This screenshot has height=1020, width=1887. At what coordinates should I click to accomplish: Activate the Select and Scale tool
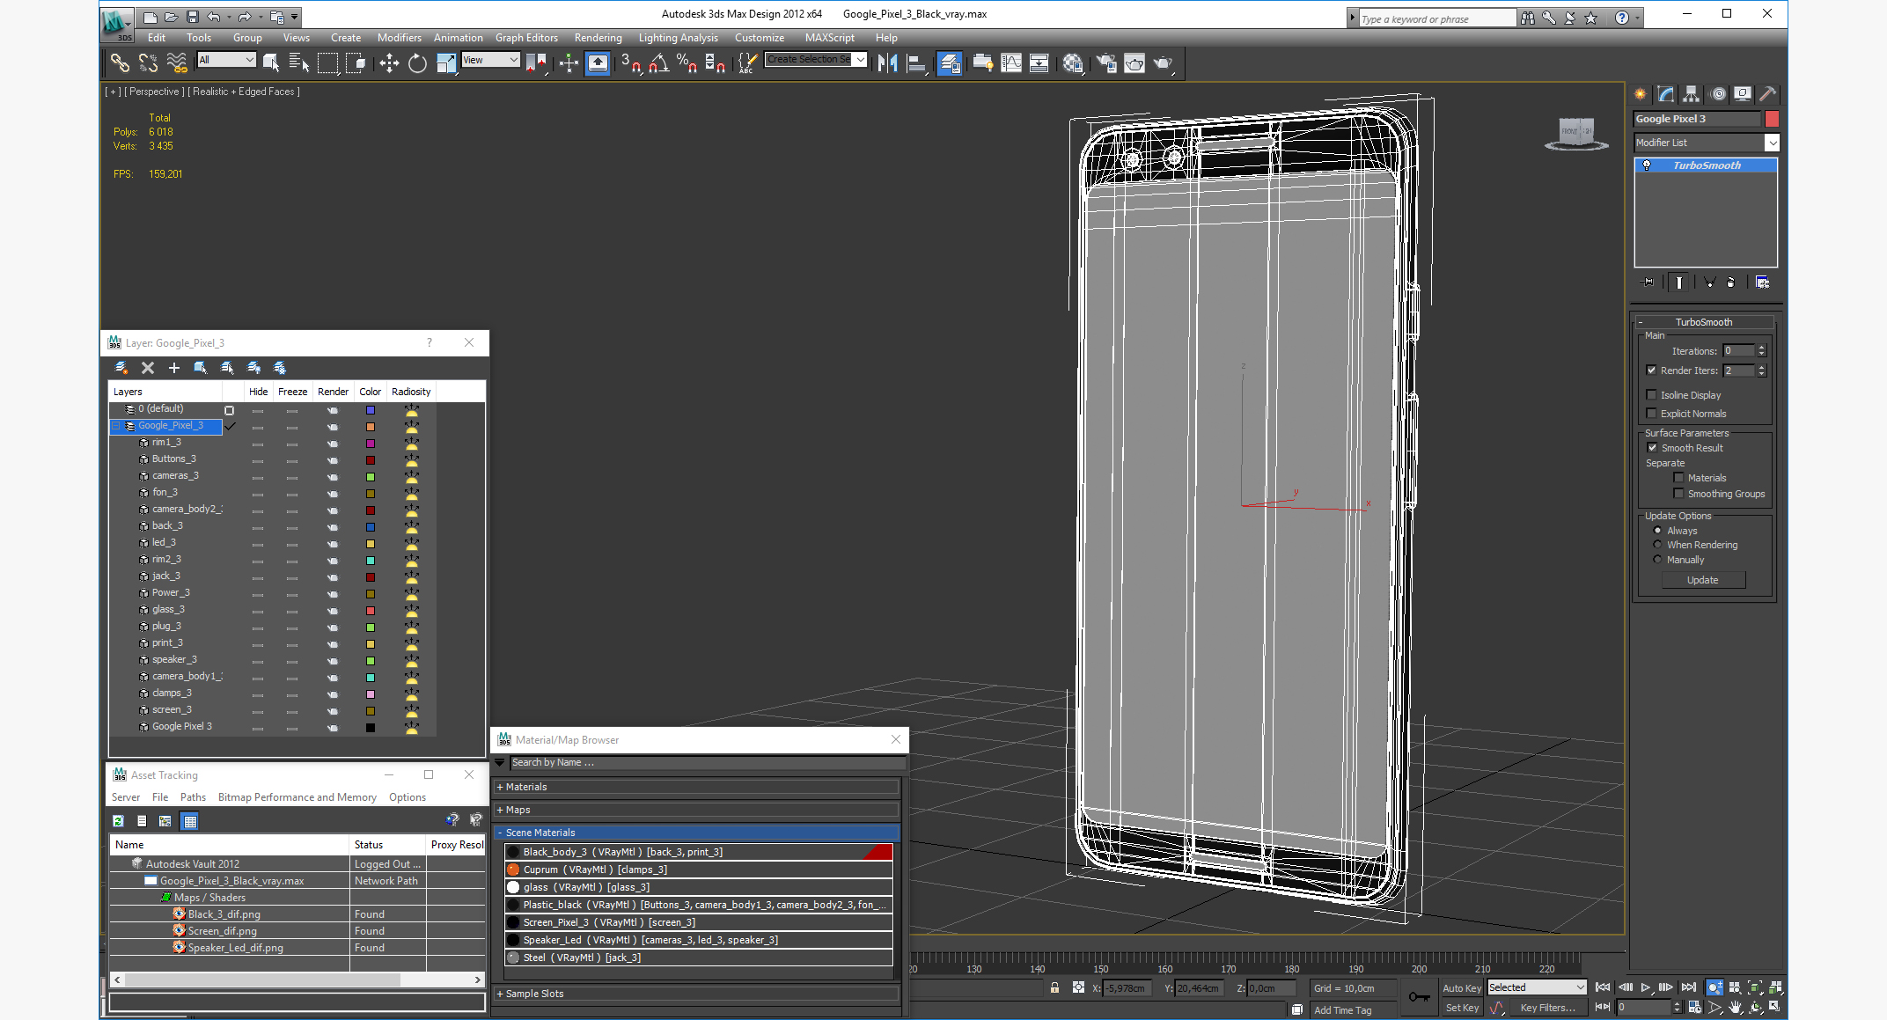[x=446, y=62]
